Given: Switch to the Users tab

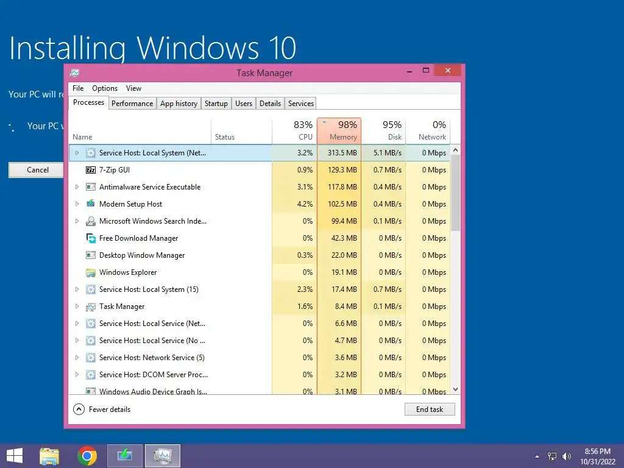Looking at the screenshot, I should 244,104.
